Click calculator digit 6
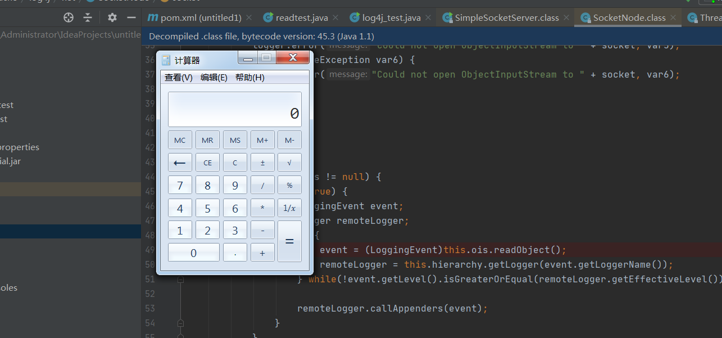Image resolution: width=722 pixels, height=338 pixels. [x=235, y=208]
